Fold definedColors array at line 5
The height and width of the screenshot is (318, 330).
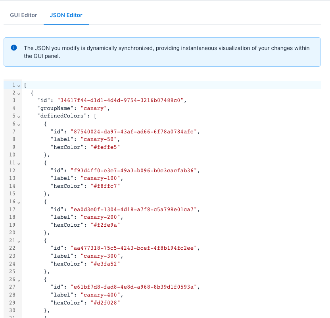click(19, 117)
